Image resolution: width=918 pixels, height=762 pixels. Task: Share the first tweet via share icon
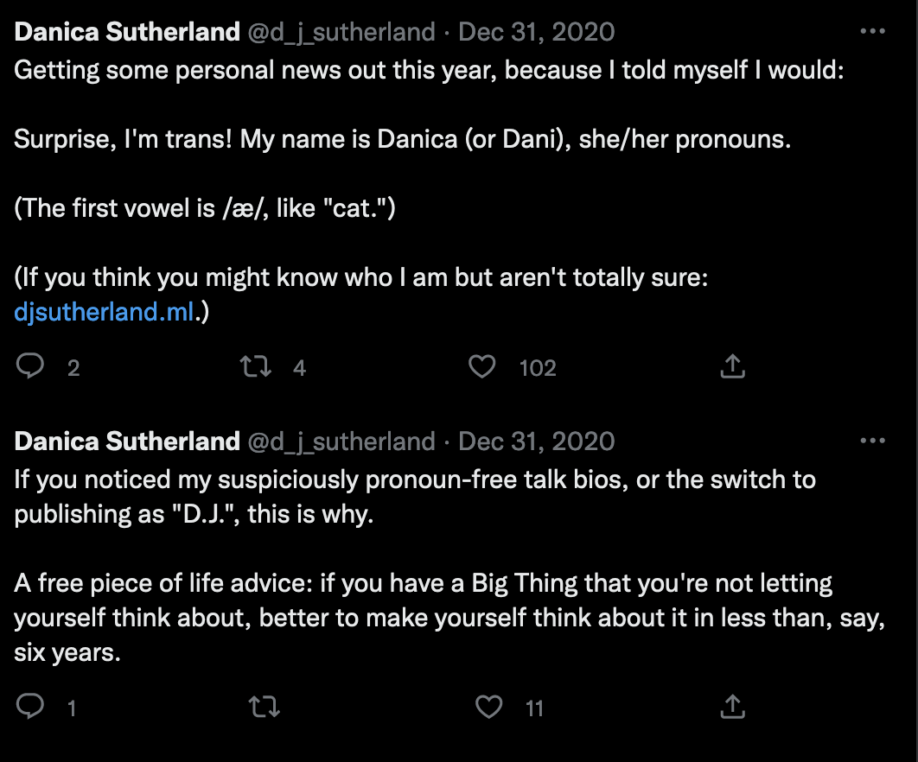pyautogui.click(x=732, y=367)
